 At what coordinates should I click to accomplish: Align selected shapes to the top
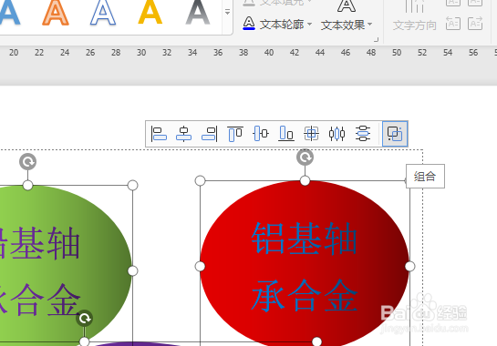(x=235, y=134)
